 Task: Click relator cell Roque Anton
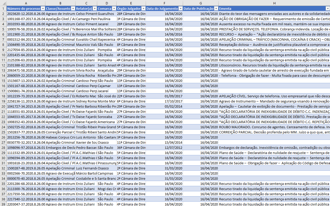tap(86, 34)
